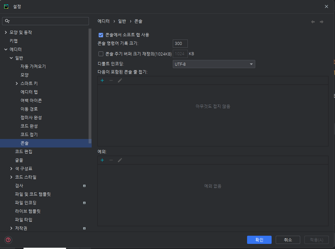Click the project-level badge next to 저작권
This screenshot has height=249, width=335.
pyautogui.click(x=84, y=228)
